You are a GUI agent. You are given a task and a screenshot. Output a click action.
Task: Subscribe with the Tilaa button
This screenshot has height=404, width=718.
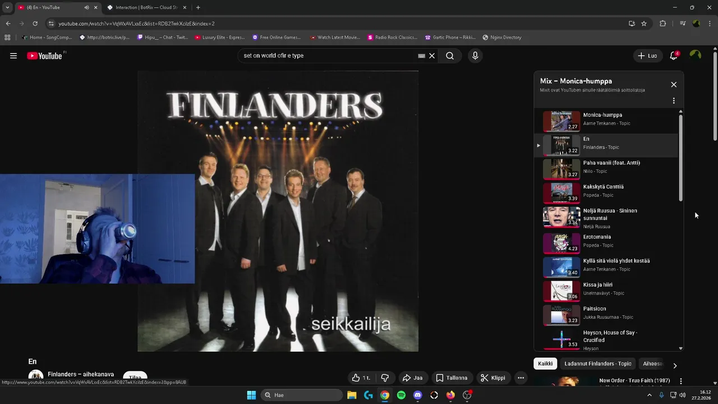(x=135, y=378)
